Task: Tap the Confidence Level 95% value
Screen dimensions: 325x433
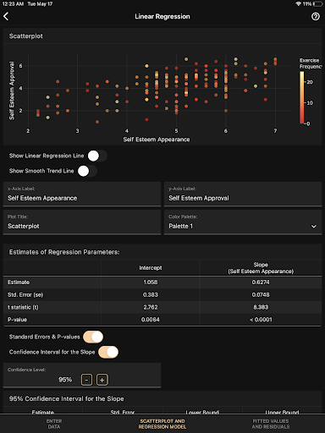Action: click(x=65, y=380)
